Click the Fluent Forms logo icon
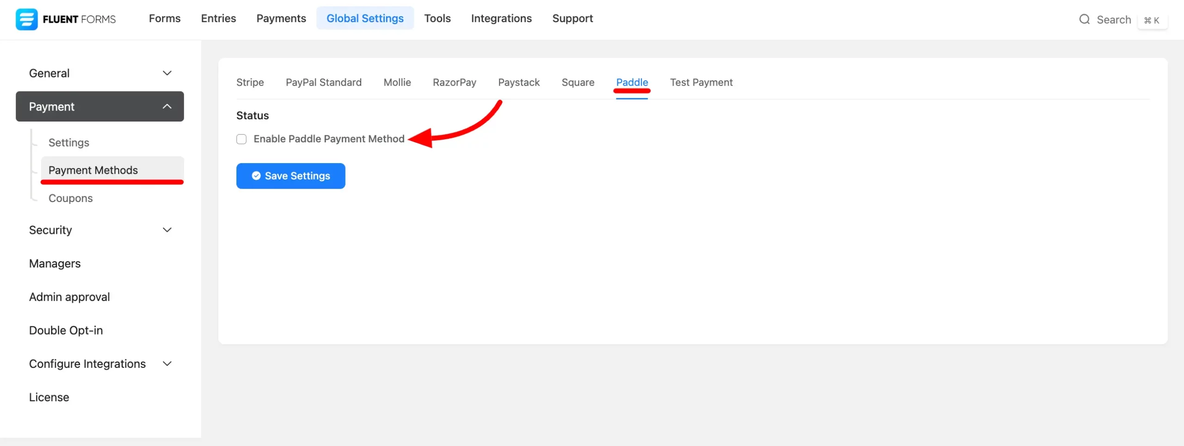This screenshot has height=446, width=1184. point(26,19)
